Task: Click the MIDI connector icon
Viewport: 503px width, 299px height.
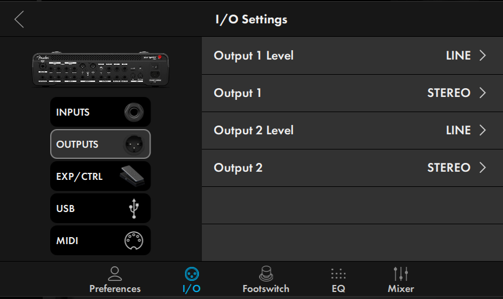Action: (134, 241)
